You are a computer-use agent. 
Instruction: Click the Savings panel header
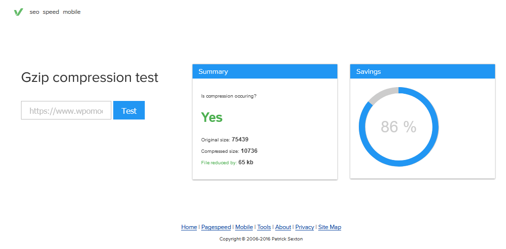click(x=423, y=71)
